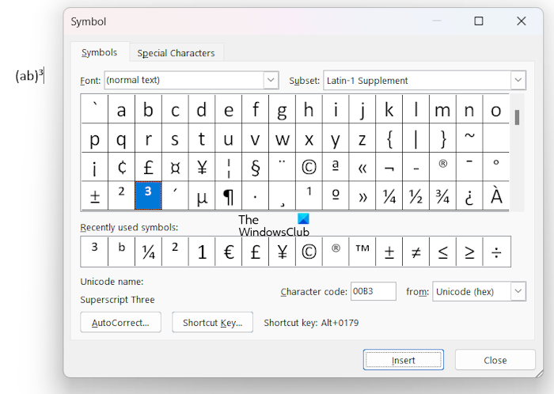554x394 pixels.
Task: Select the left curly brace { symbol
Action: [389, 138]
